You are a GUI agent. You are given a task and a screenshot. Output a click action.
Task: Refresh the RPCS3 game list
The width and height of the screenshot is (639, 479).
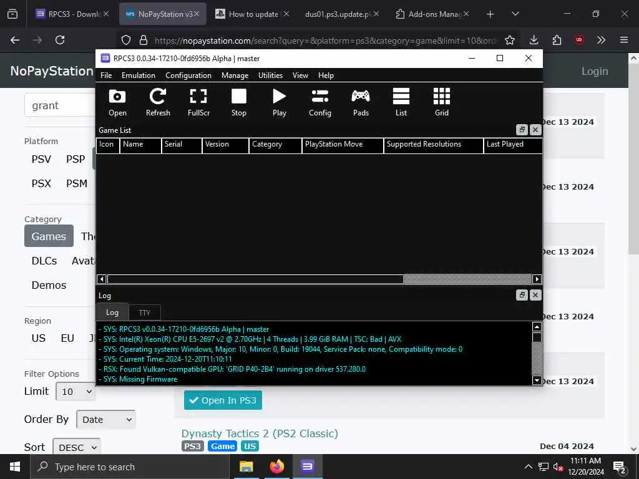click(158, 102)
